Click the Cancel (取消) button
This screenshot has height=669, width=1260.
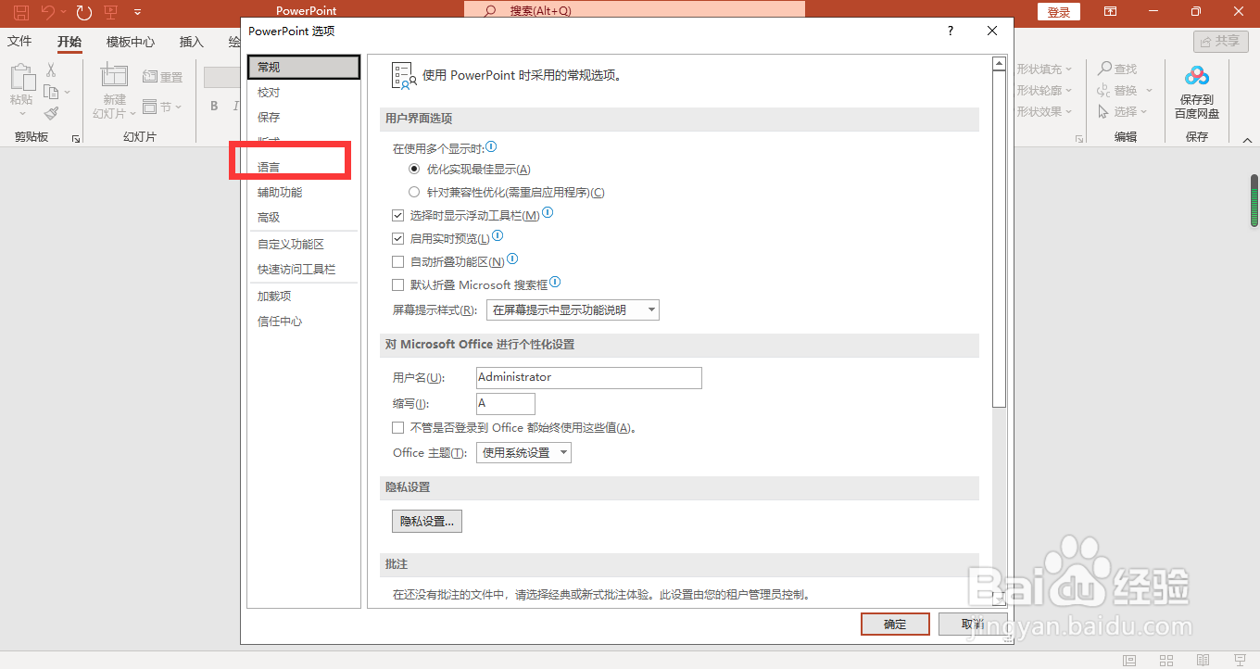(973, 624)
